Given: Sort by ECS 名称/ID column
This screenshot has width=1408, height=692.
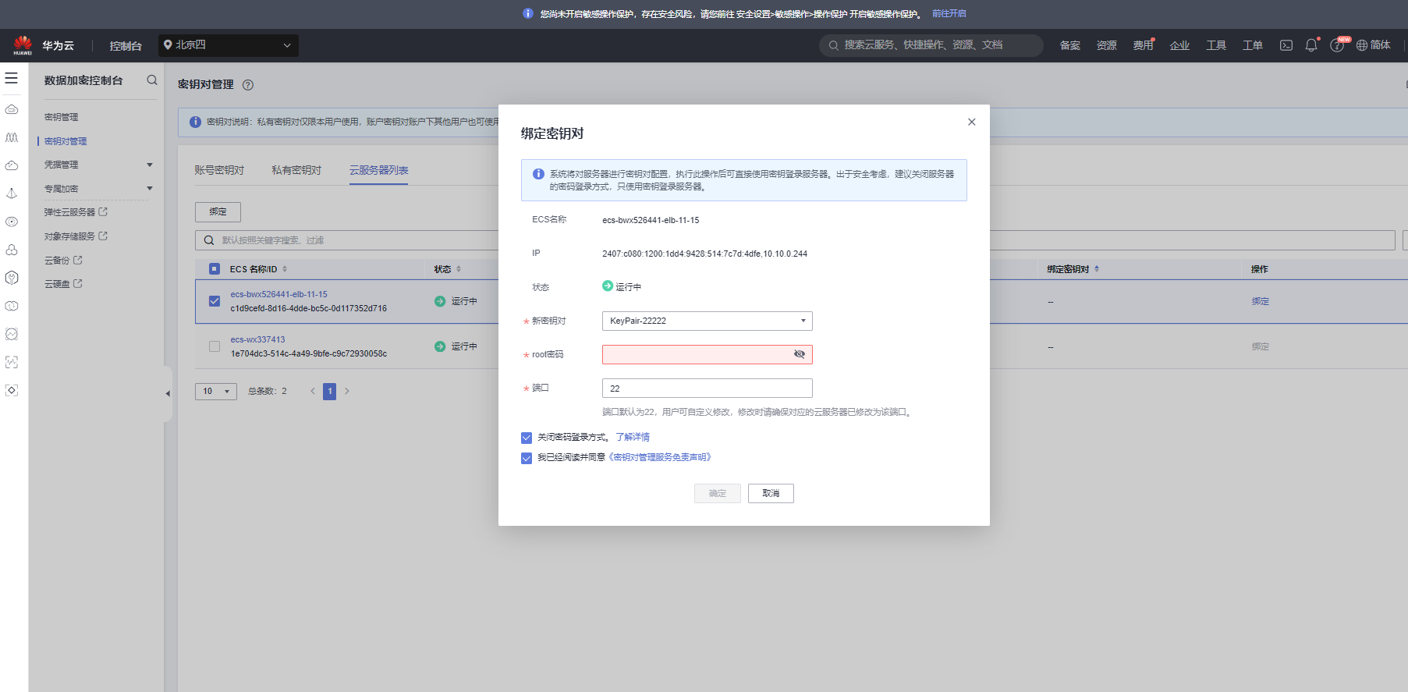Looking at the screenshot, I should pos(285,269).
